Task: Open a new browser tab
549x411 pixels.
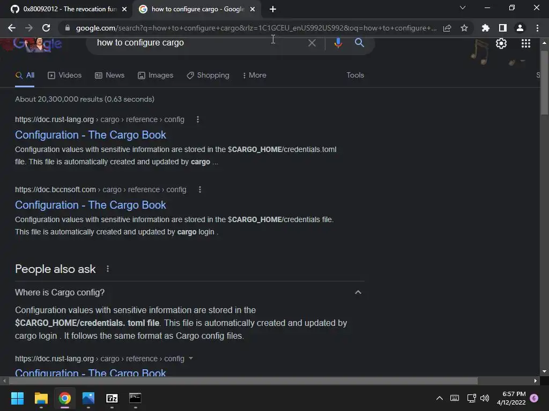Action: click(x=273, y=9)
